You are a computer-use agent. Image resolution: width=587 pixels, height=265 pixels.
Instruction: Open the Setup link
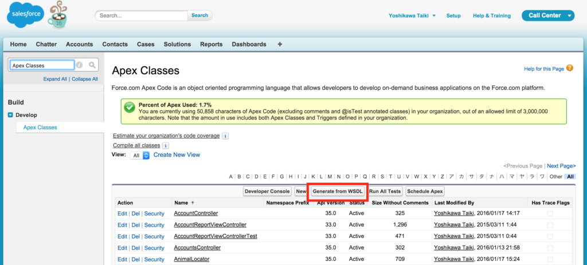pos(453,15)
